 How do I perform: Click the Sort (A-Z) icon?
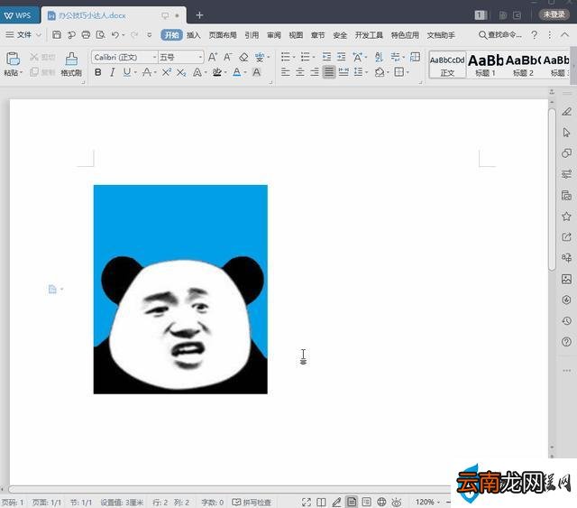(379, 57)
